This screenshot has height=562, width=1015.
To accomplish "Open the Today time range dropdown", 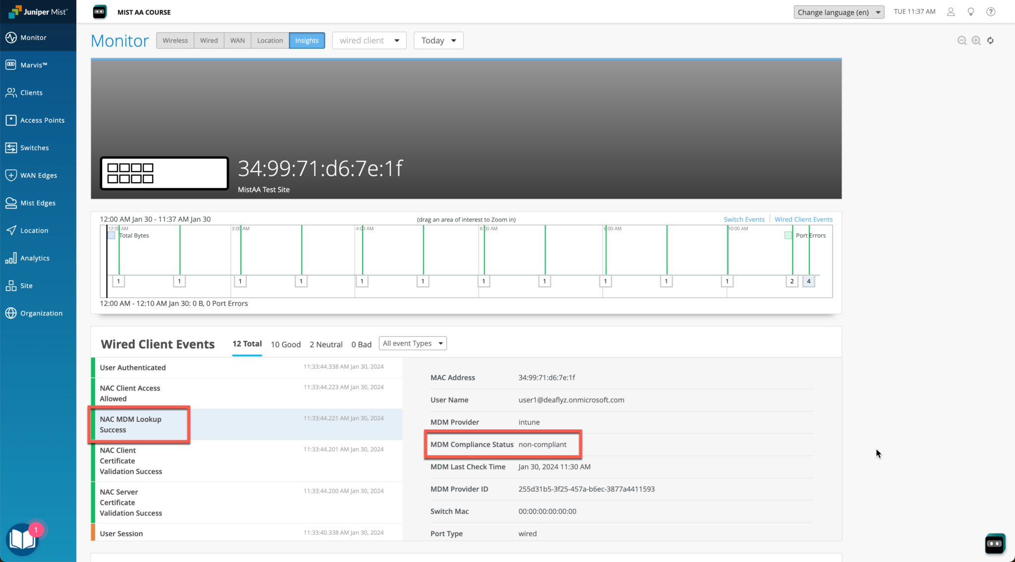I will 438,40.
